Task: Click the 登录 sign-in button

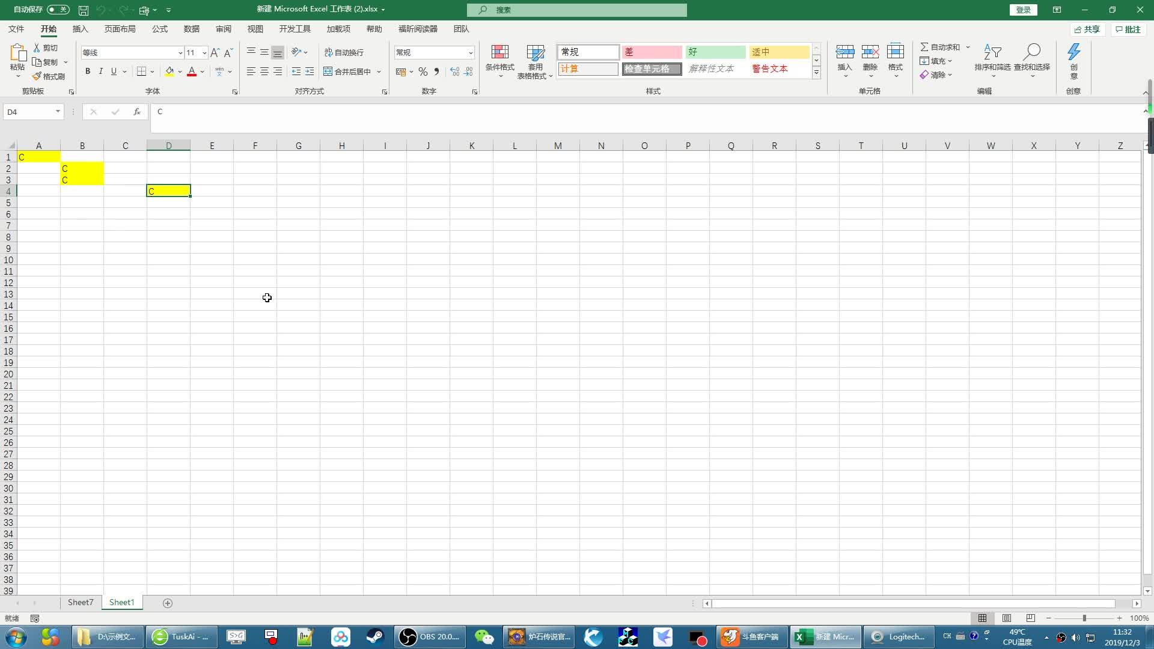Action: [1023, 10]
